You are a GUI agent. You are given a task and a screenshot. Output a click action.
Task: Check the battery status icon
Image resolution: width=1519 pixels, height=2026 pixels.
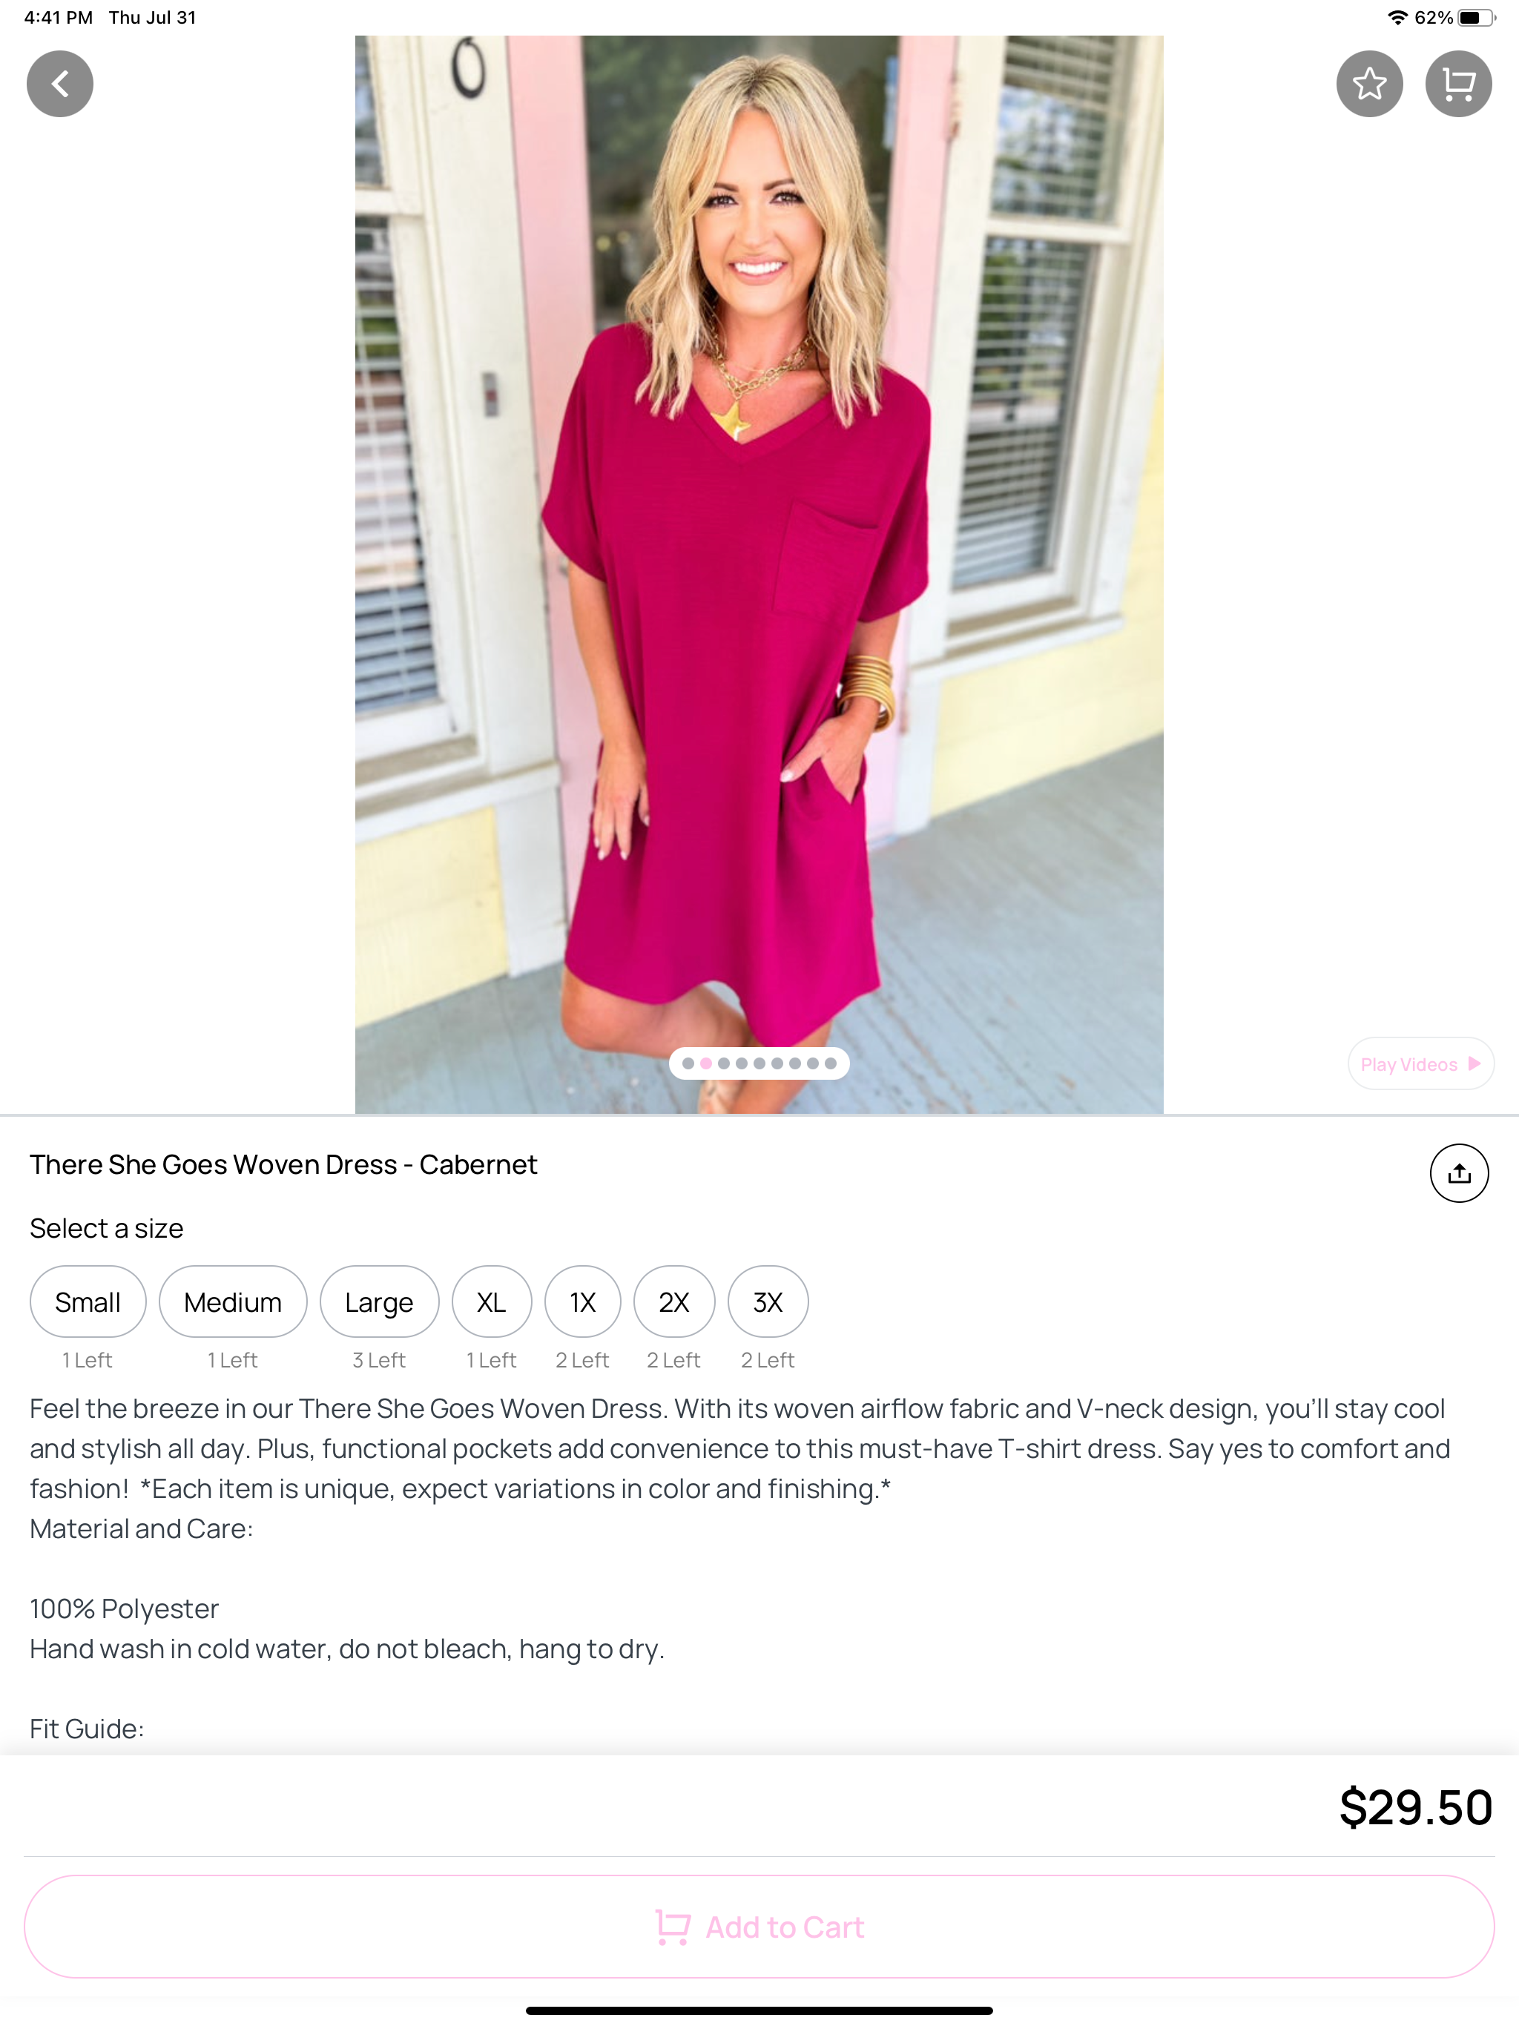coord(1476,17)
